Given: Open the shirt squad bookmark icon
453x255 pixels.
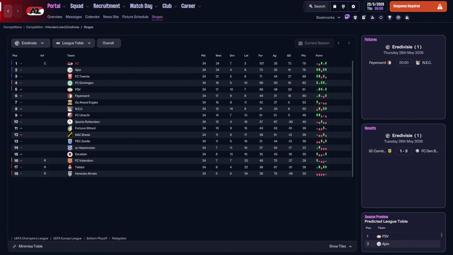Looking at the screenshot, I should point(355,17).
